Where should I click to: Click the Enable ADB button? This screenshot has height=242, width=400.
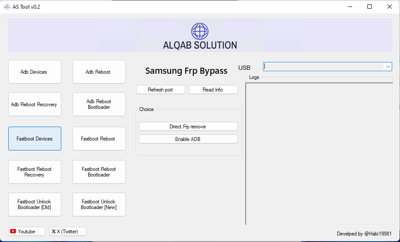pos(188,139)
